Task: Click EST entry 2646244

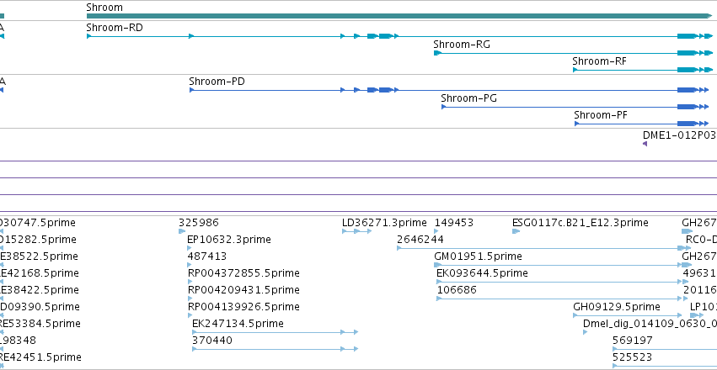Action: point(420,240)
